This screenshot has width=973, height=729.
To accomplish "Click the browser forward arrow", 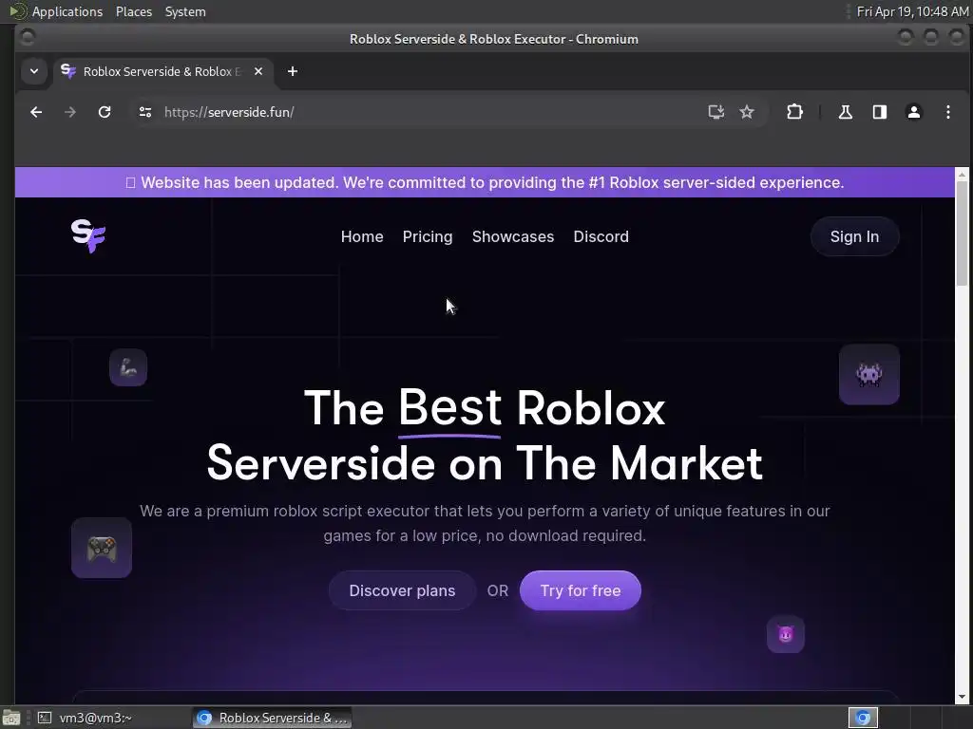I will pyautogui.click(x=70, y=112).
